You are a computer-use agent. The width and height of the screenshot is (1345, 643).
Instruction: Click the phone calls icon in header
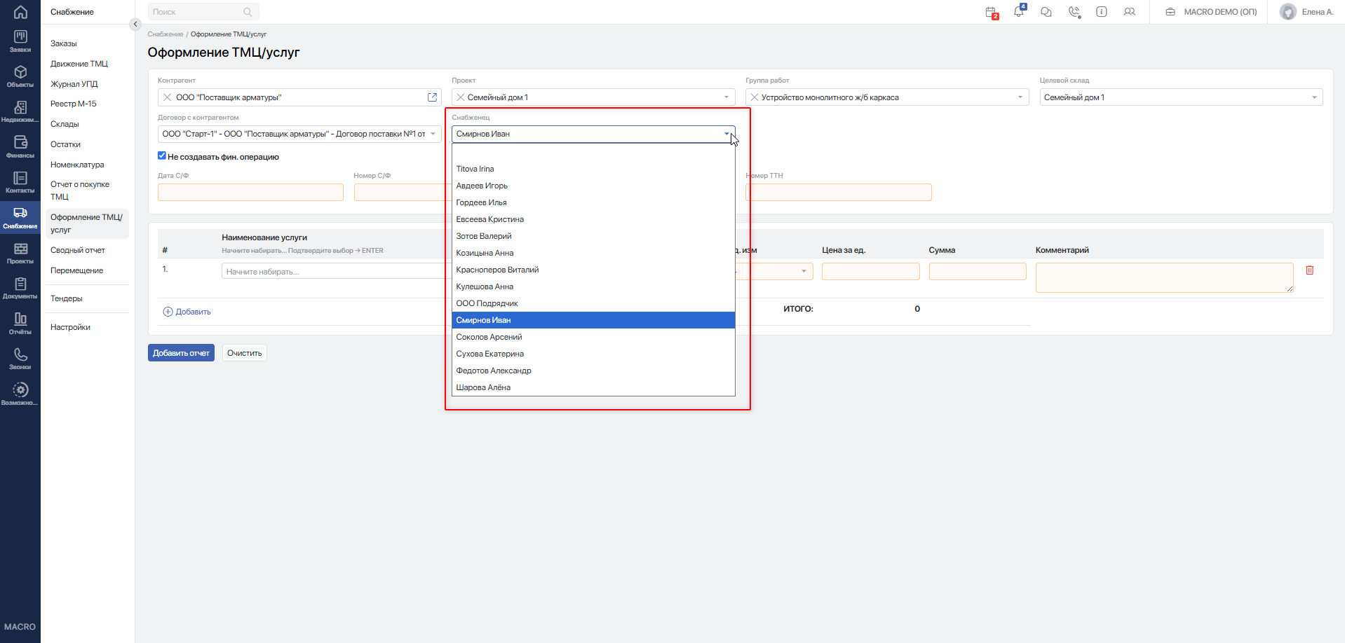[x=1074, y=12]
